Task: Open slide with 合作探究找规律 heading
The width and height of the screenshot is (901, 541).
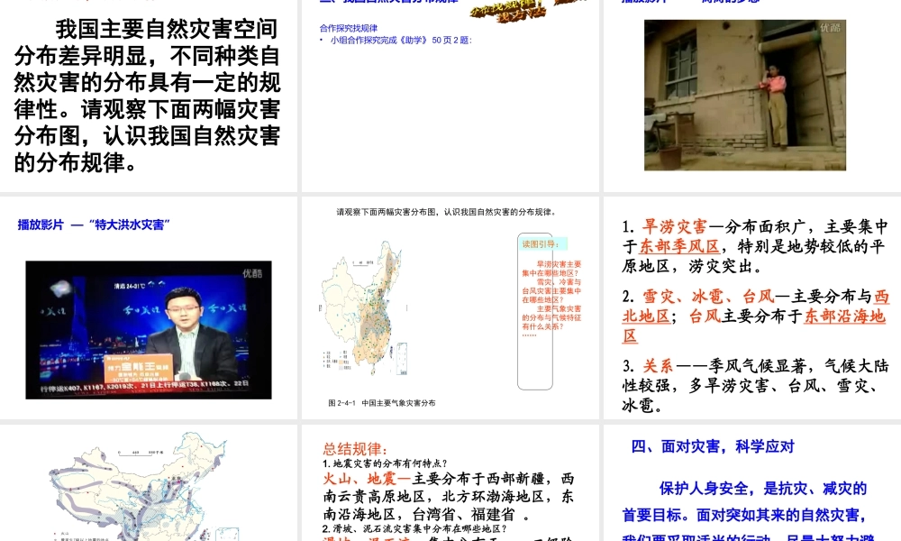Action: [x=450, y=96]
